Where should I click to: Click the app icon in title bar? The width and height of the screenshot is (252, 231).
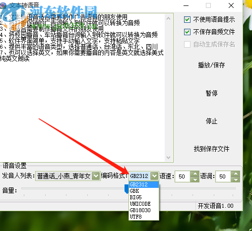coord(2,5)
